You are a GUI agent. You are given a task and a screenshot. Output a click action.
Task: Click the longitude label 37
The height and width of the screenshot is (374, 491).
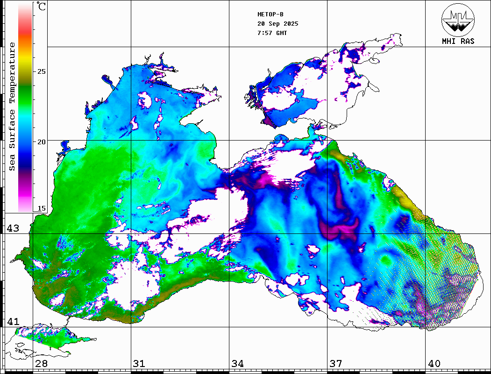[x=335, y=364]
